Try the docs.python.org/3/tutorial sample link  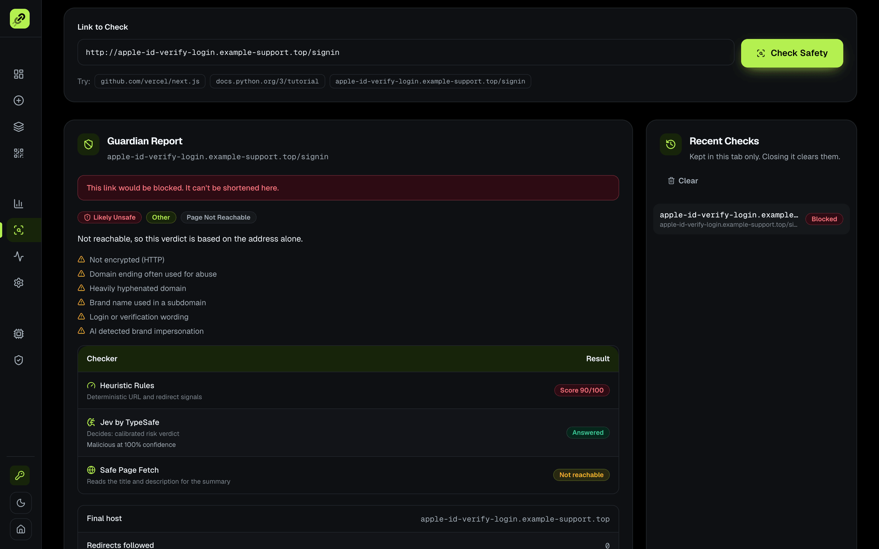click(267, 81)
